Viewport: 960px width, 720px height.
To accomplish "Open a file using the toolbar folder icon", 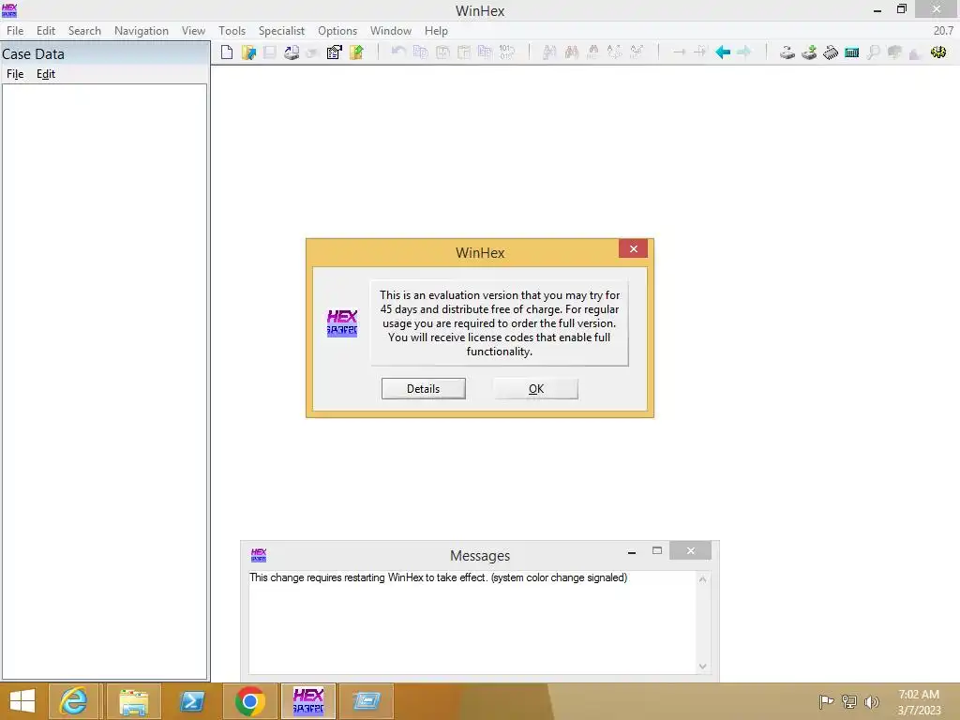I will tap(248, 52).
